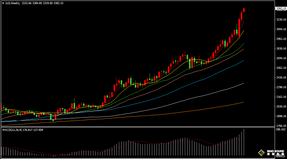This screenshot has height=159, width=287.
Task: Click the 3230.10 price axis label
Action: [x=281, y=19]
